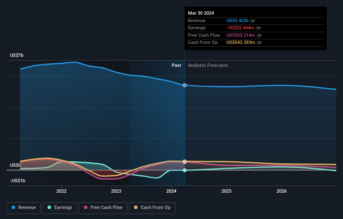Click the orange Cash From Op data marker
Screen dimensions: 343x219
click(185, 161)
